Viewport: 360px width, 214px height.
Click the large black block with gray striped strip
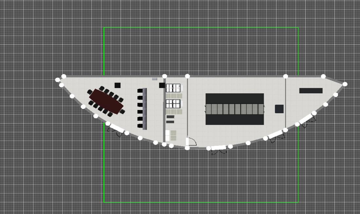tap(235, 109)
